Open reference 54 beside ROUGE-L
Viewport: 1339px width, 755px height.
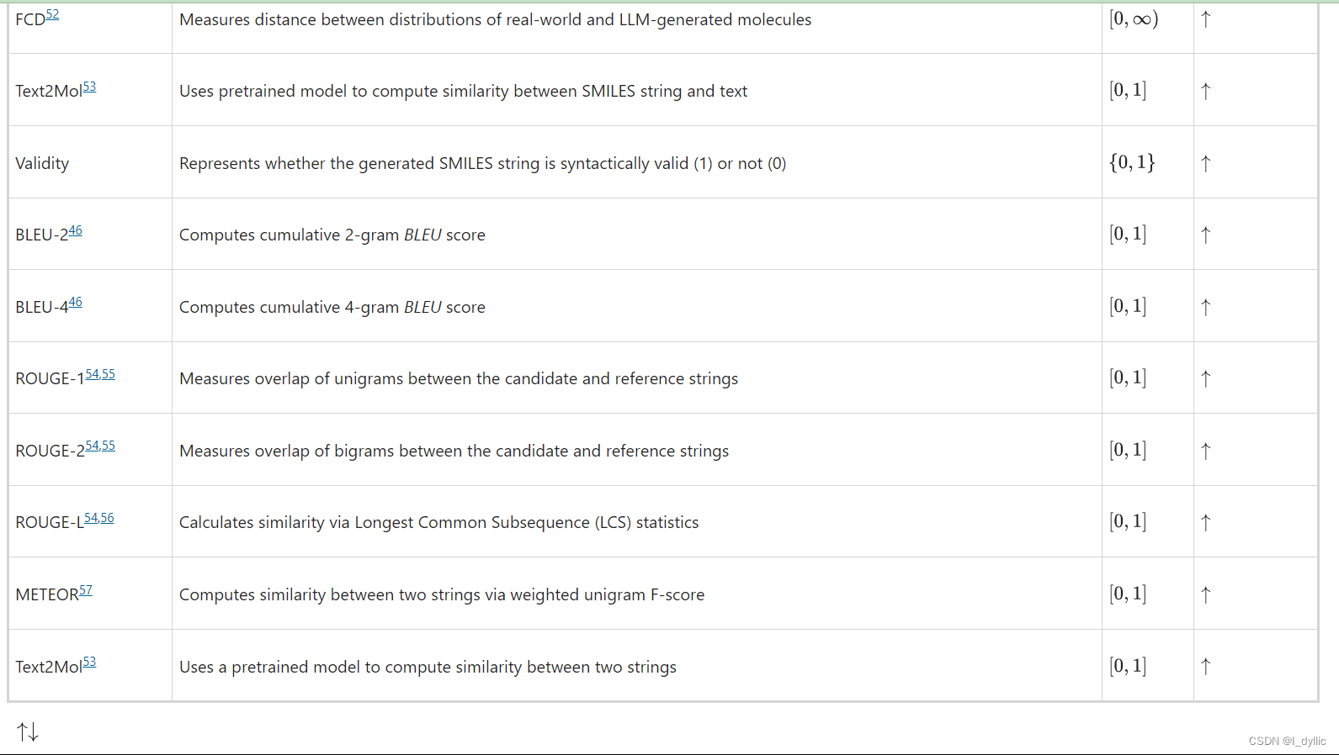91,518
